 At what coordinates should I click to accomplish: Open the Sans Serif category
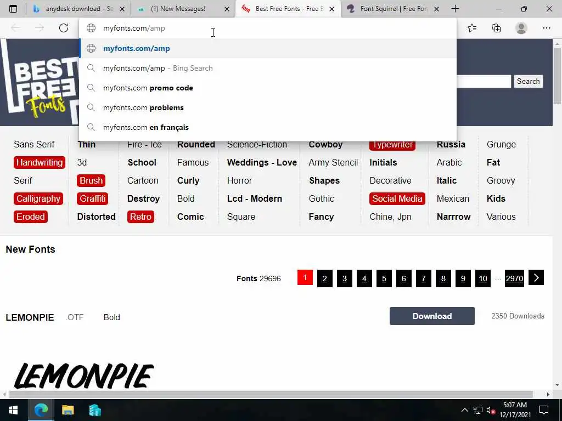tap(34, 144)
